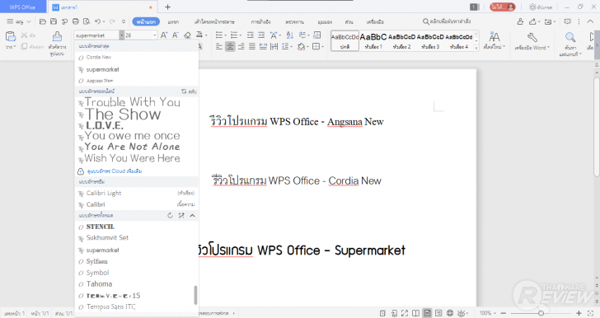Image resolution: width=600 pixels, height=318 pixels.
Task: Open the Find and Replace magnifier
Action: tap(570, 37)
